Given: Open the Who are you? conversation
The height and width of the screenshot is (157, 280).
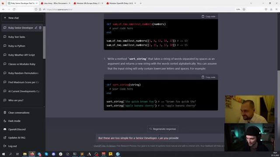Looking at the screenshot, I should pyautogui.click(x=22, y=100).
